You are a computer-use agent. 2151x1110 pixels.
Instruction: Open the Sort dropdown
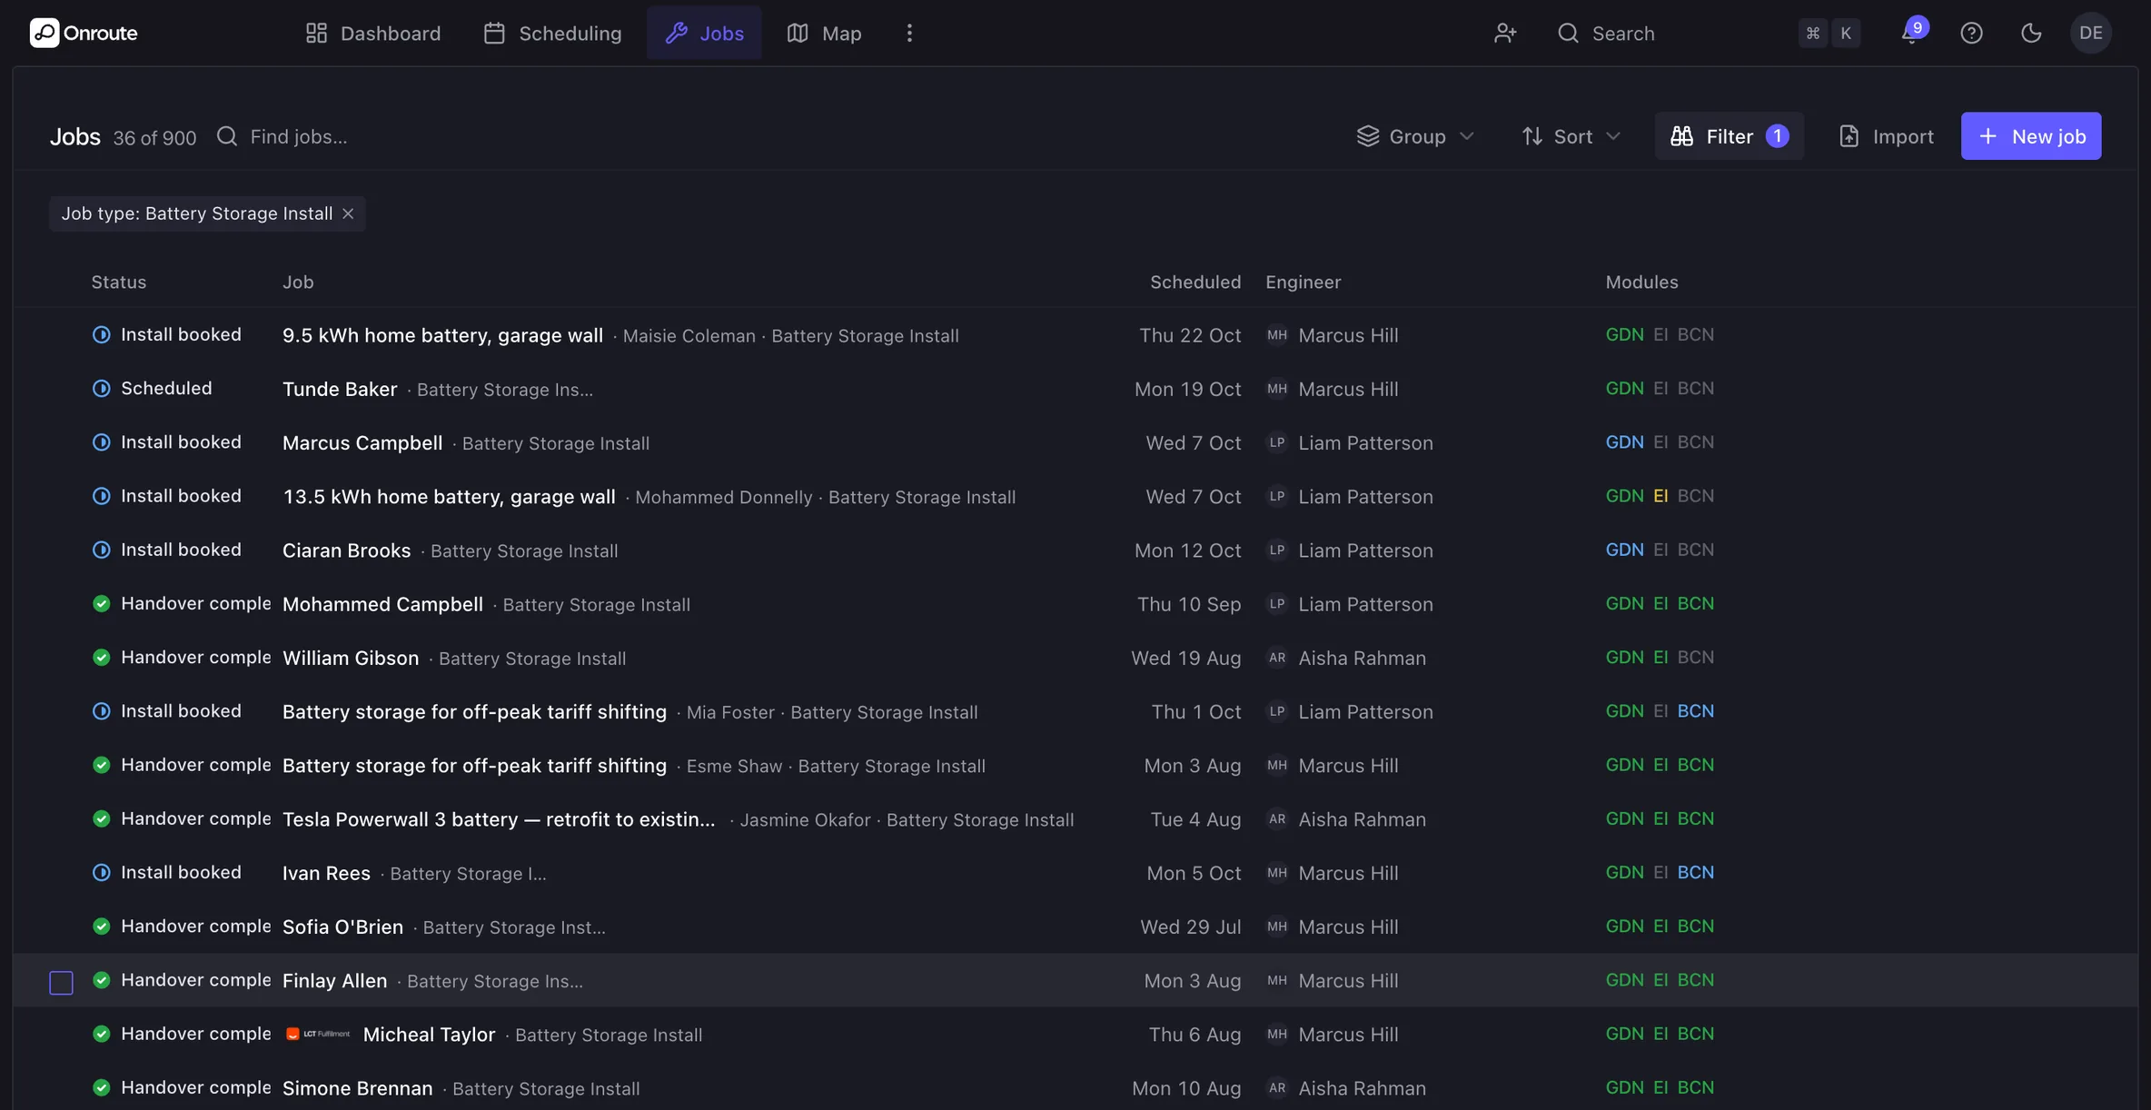[x=1571, y=136]
